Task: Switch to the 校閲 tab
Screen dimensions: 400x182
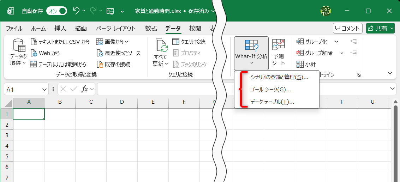Action: [x=195, y=28]
